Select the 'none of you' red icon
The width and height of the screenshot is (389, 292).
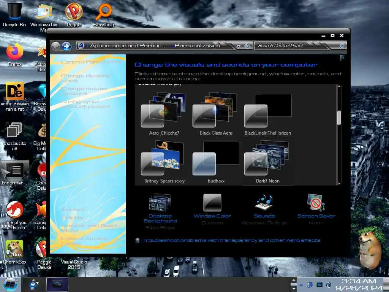15,215
